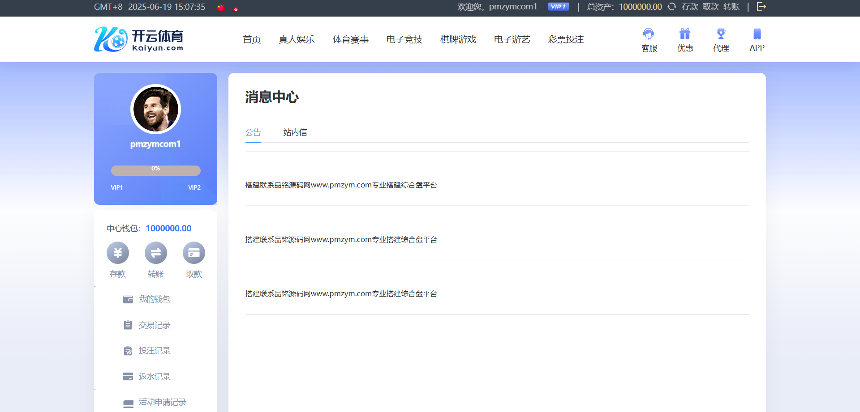Open the 代理 trophy icon
The width and height of the screenshot is (860, 412).
(721, 34)
